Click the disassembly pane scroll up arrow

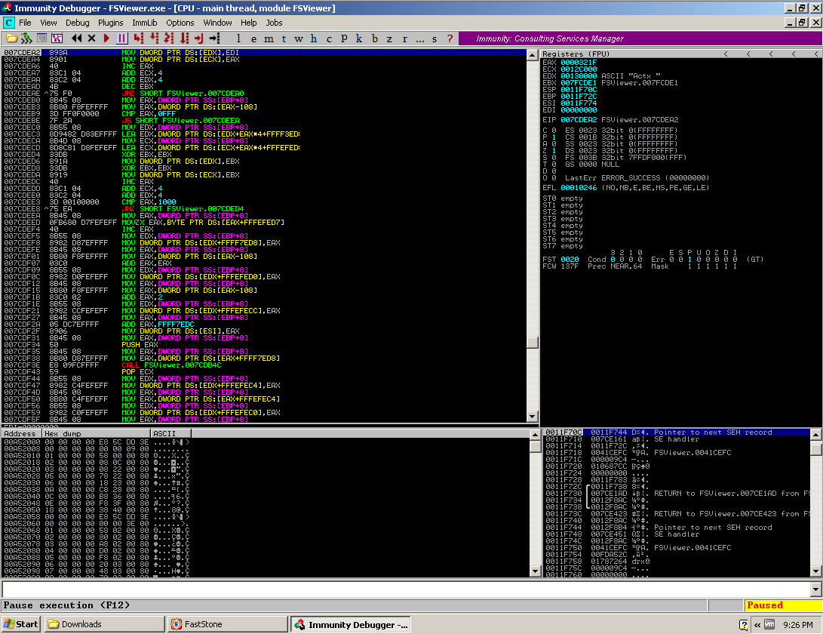[533, 55]
